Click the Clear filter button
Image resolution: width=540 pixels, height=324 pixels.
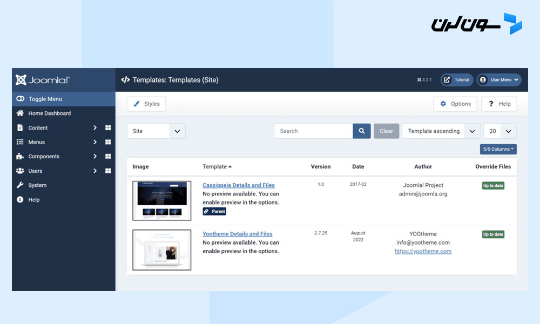(x=387, y=131)
